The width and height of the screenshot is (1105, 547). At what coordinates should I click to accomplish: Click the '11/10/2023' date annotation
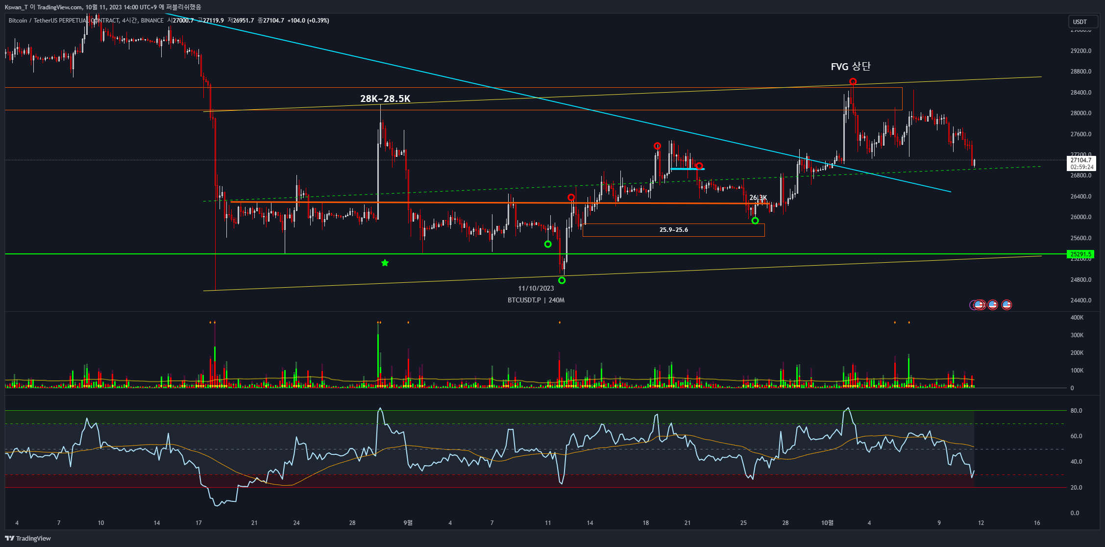pos(536,288)
